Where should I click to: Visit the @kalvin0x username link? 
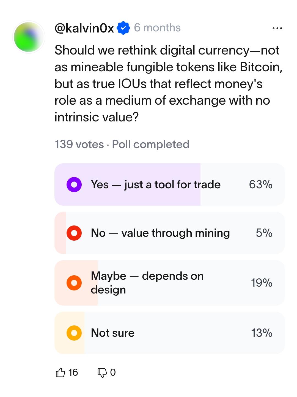[84, 28]
